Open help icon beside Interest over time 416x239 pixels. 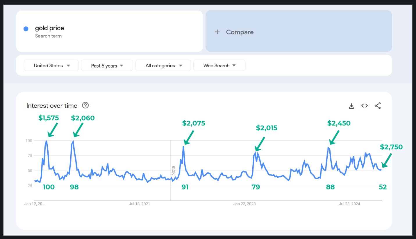(x=85, y=105)
